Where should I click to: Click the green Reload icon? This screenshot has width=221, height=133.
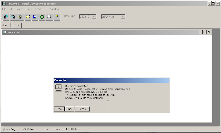42,17
